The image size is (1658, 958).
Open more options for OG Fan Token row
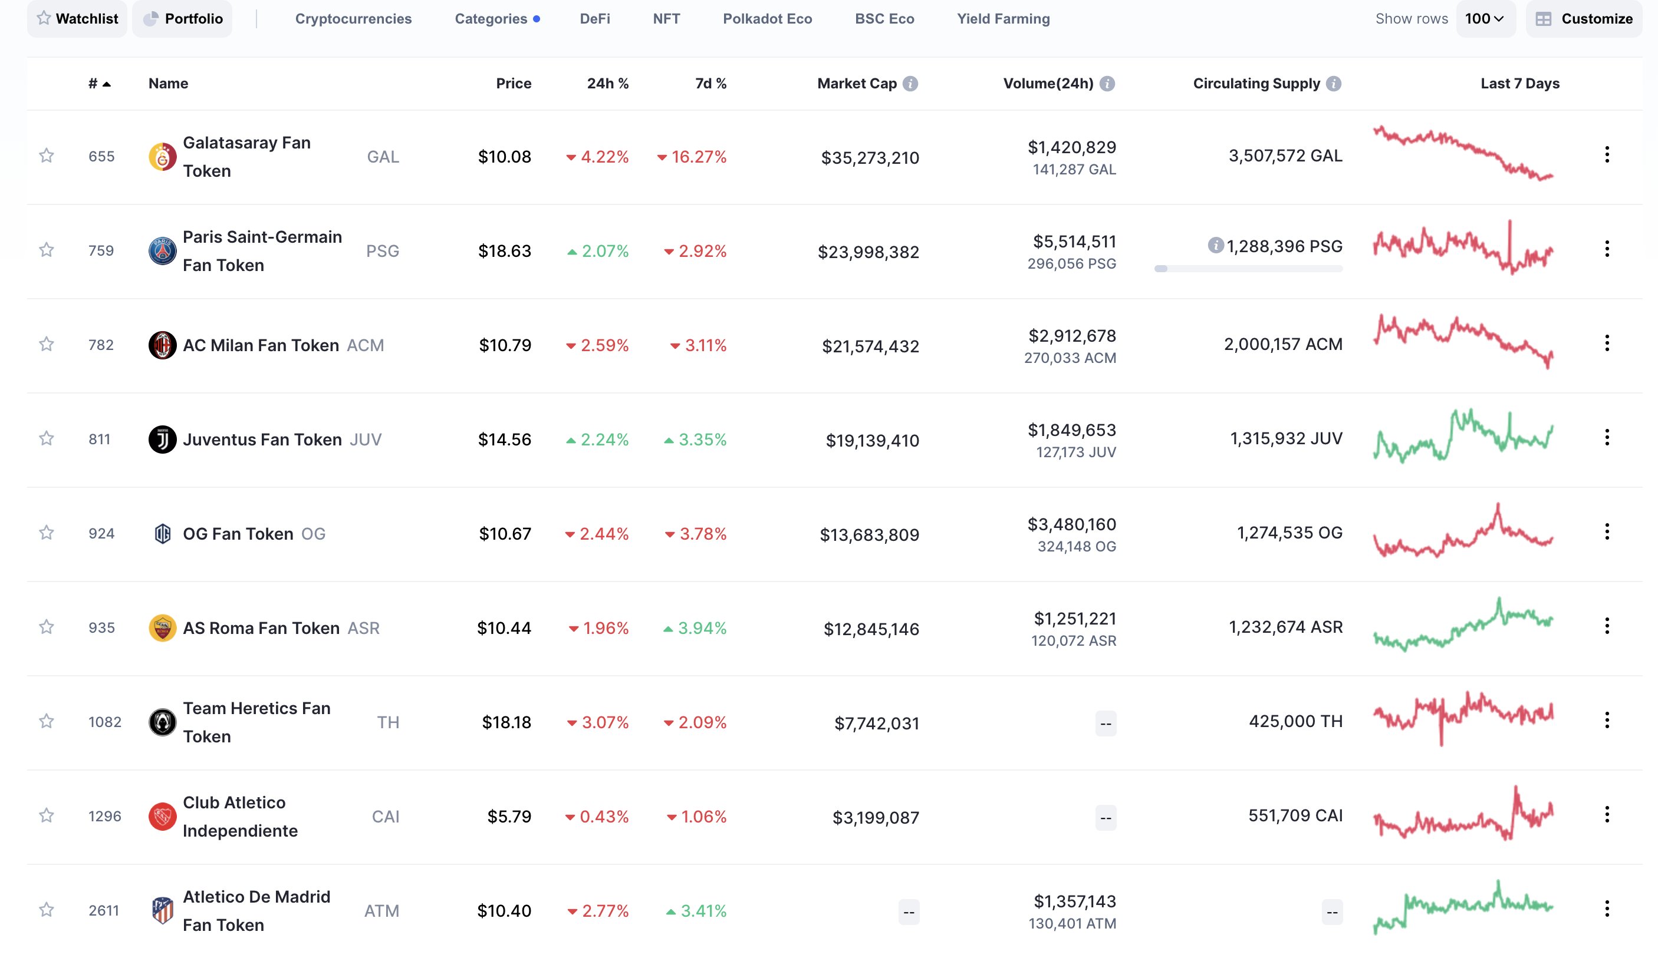pos(1607,531)
